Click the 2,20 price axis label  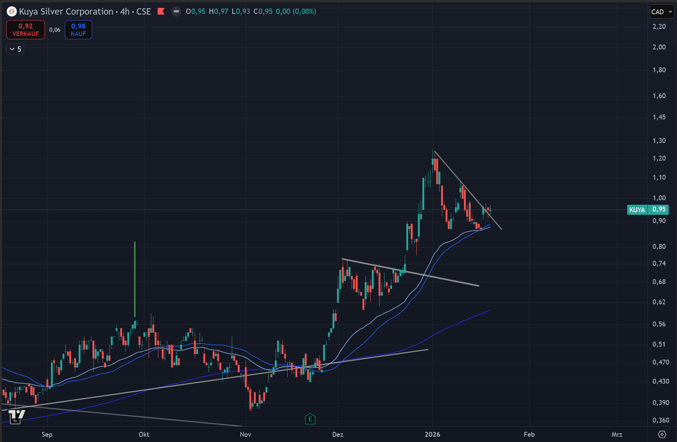(x=659, y=27)
